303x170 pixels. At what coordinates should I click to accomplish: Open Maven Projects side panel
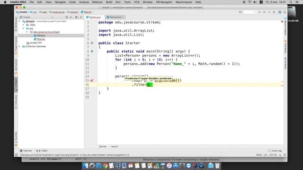(285, 26)
